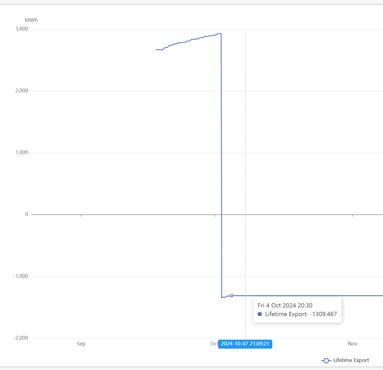This screenshot has height=370, width=383.
Task: Click the Sep label on the x-axis
Action: (81, 344)
